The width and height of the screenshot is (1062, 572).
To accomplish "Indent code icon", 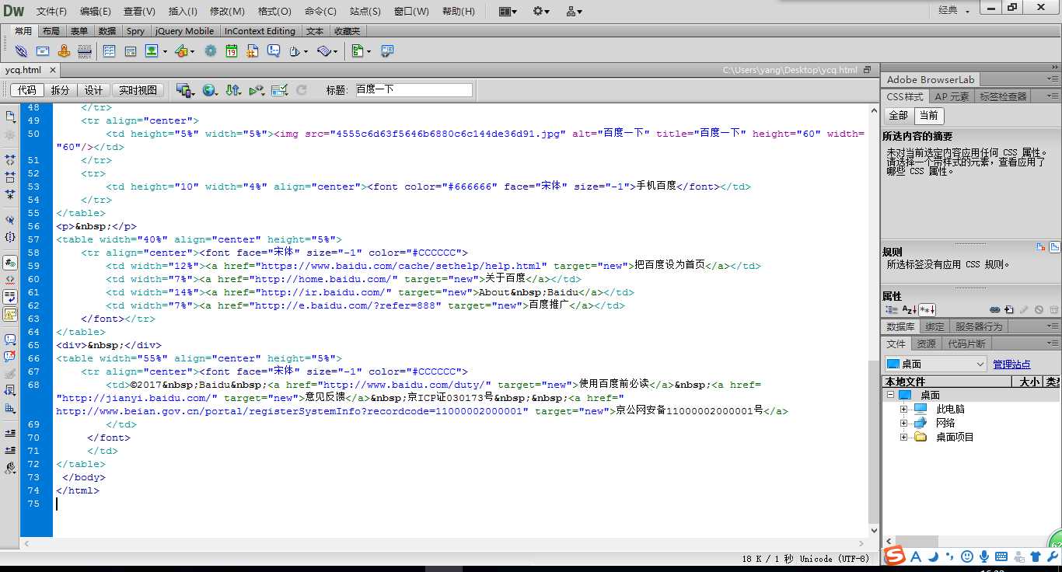I will [10, 433].
